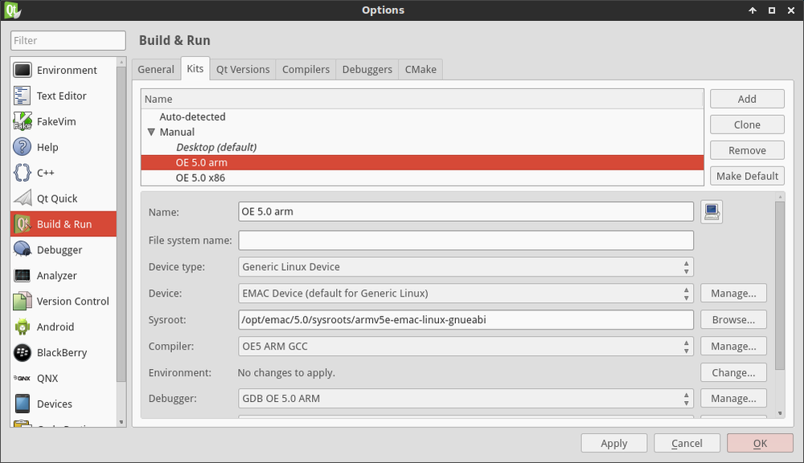
Task: Collapse the Manual kits group
Action: click(x=151, y=132)
